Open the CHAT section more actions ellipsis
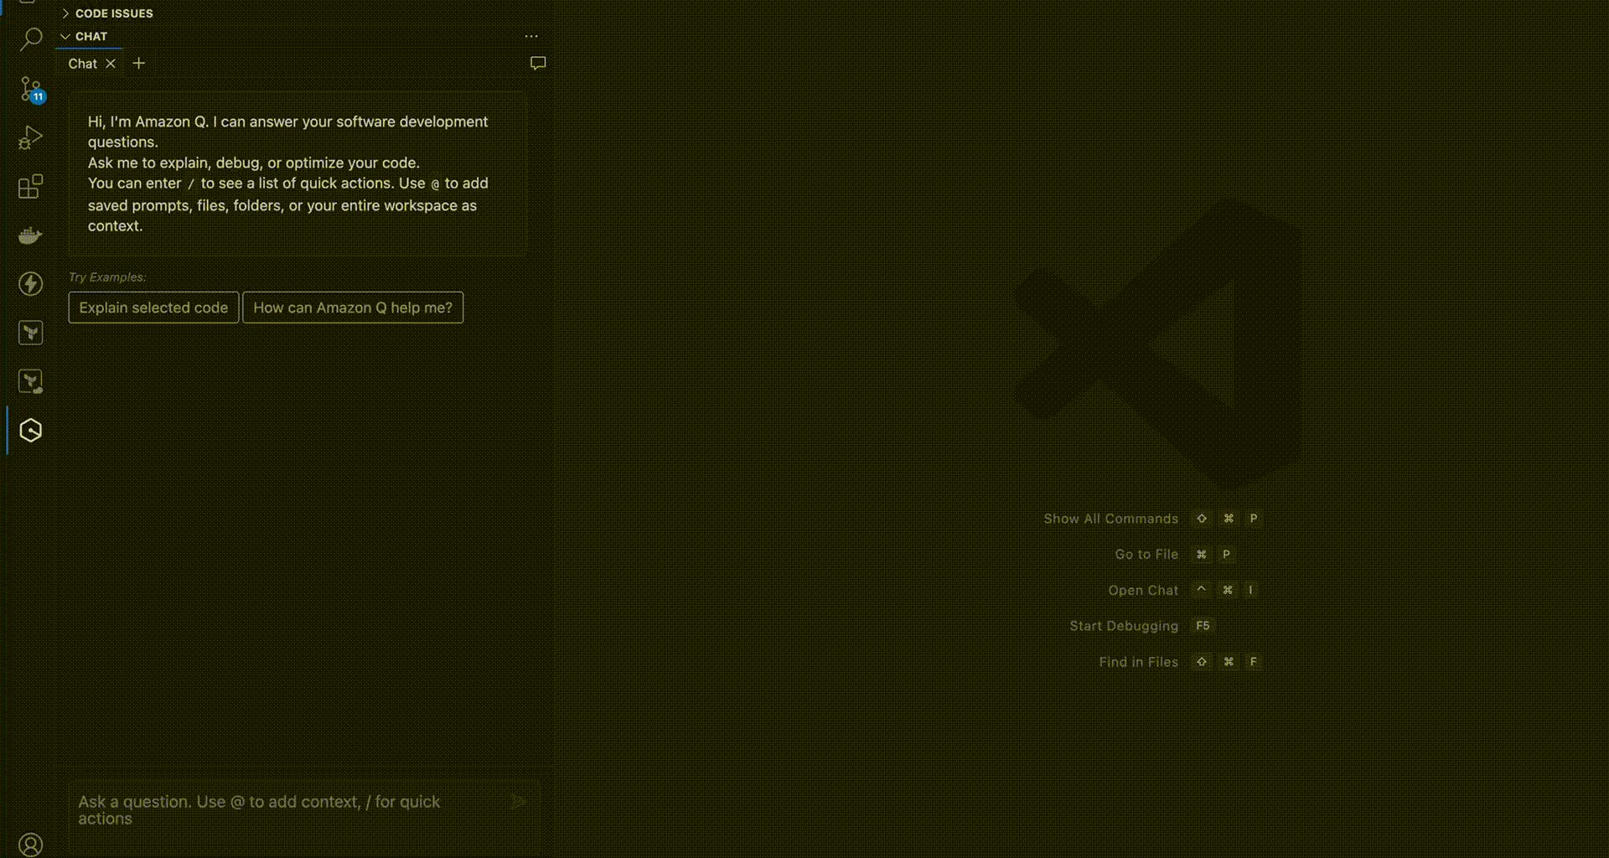The image size is (1609, 858). [531, 37]
